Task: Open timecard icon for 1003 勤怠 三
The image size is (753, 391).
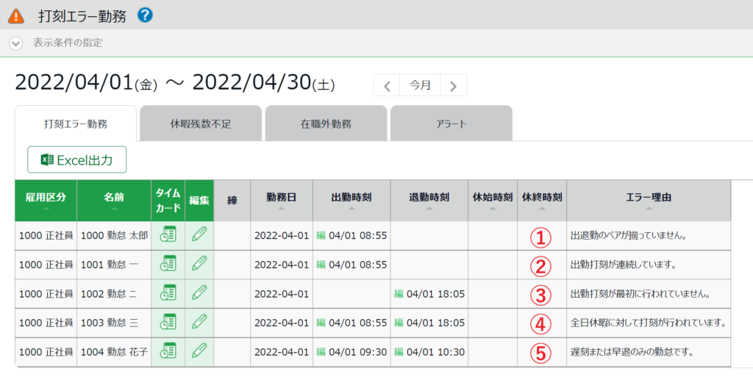Action: [x=168, y=323]
